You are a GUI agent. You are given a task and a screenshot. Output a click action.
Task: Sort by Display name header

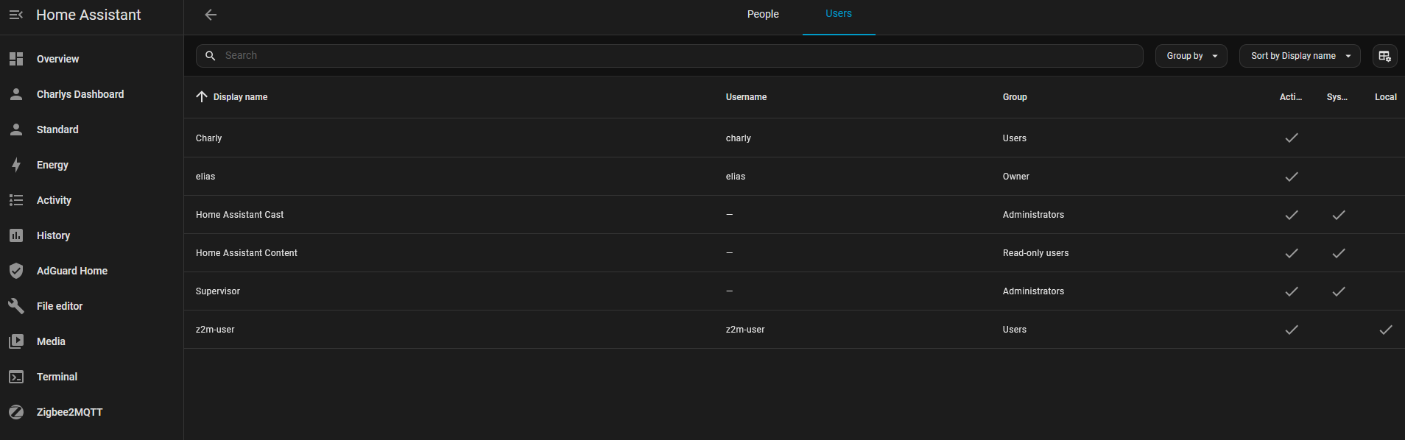tap(240, 97)
